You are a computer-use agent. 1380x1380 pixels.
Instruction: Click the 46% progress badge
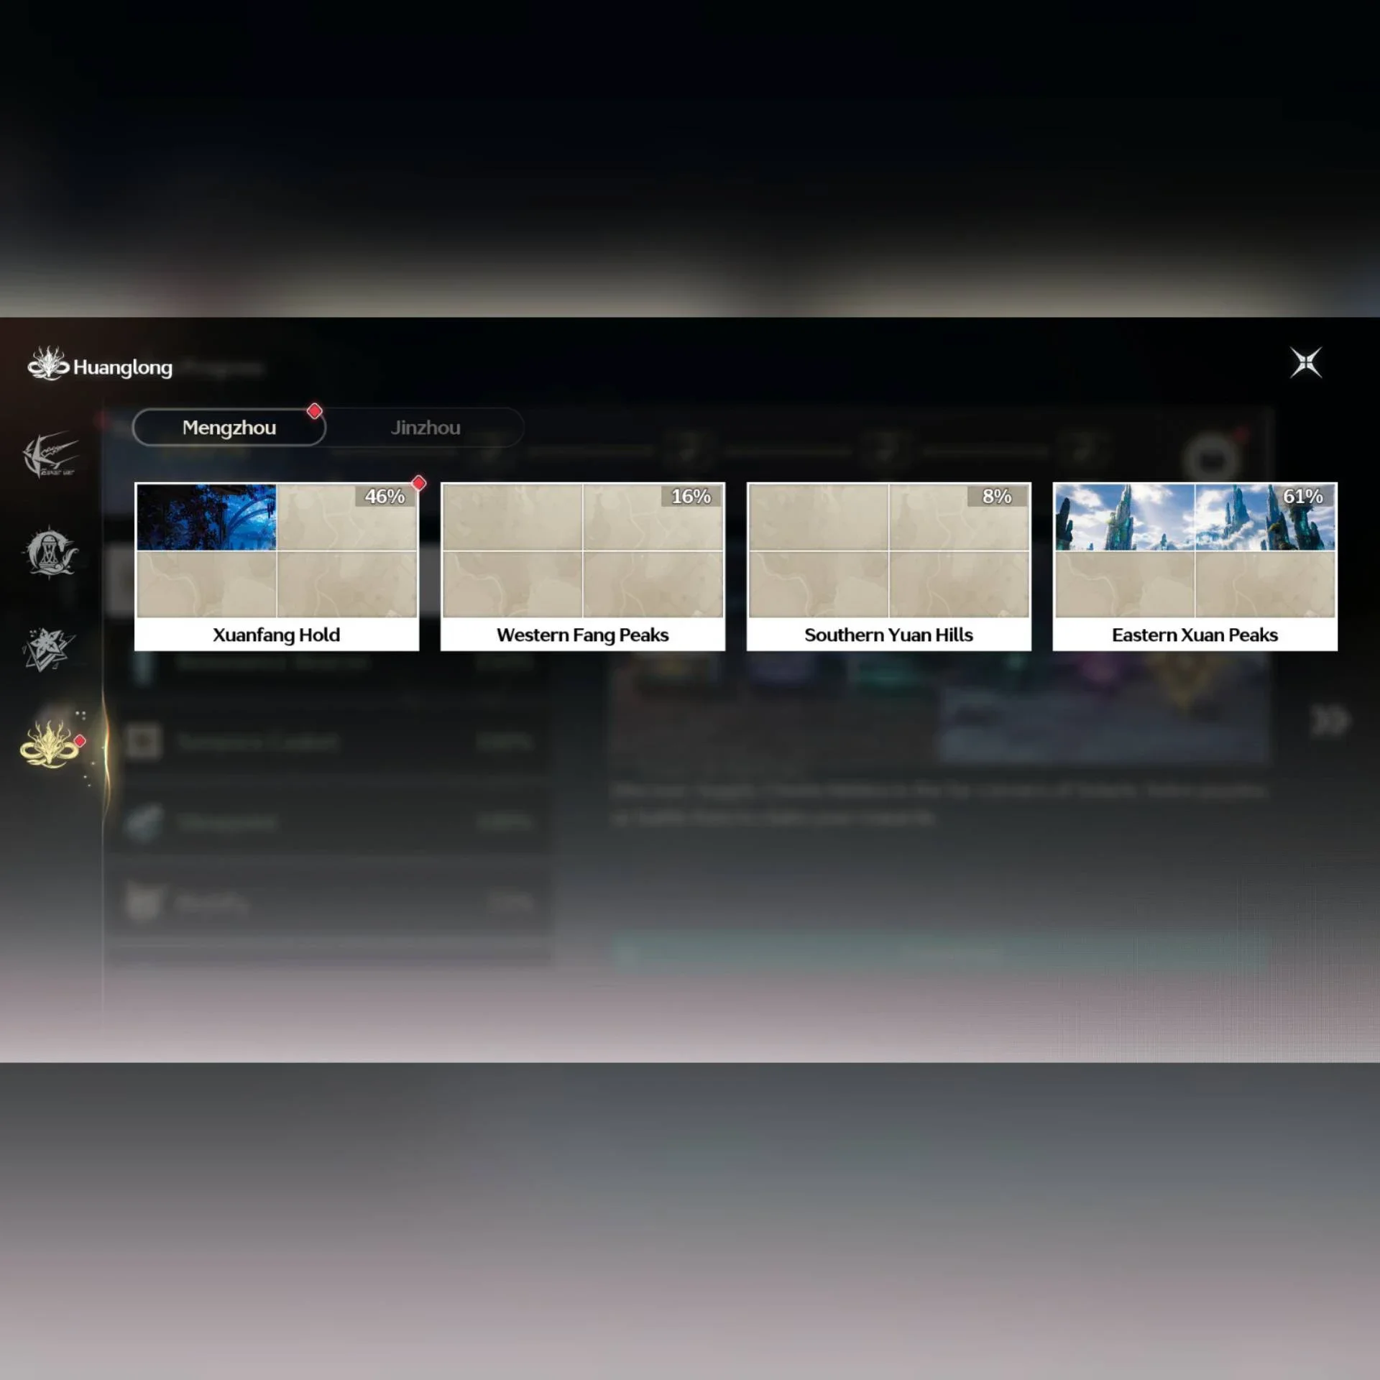385,496
